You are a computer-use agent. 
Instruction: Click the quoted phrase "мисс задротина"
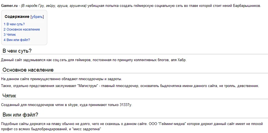pos(87,129)
